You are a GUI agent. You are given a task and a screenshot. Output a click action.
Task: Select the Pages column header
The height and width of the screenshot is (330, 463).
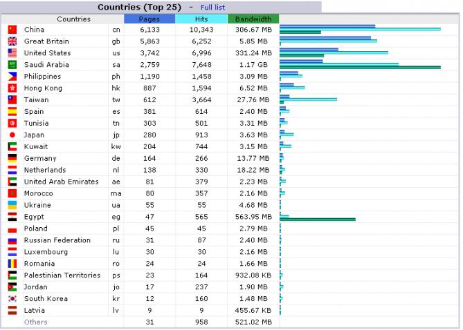pos(149,19)
